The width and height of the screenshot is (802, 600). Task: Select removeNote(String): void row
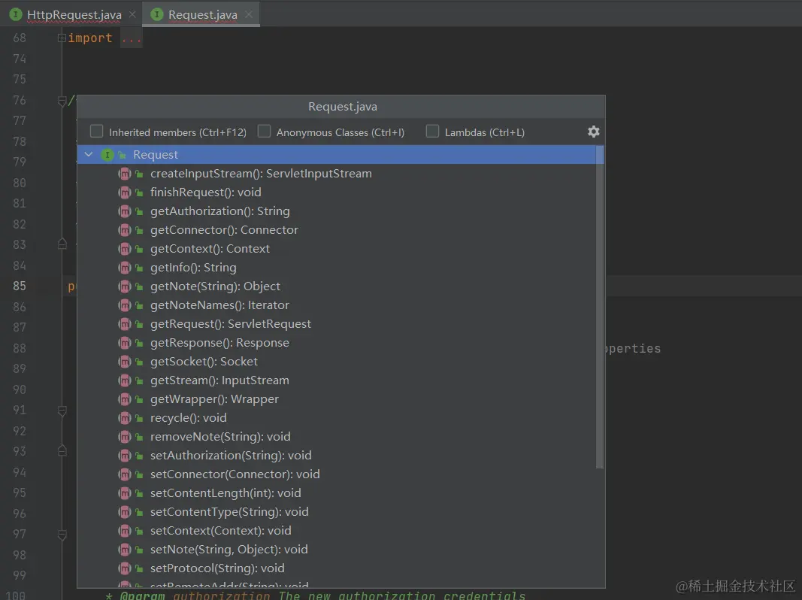[x=337, y=437]
